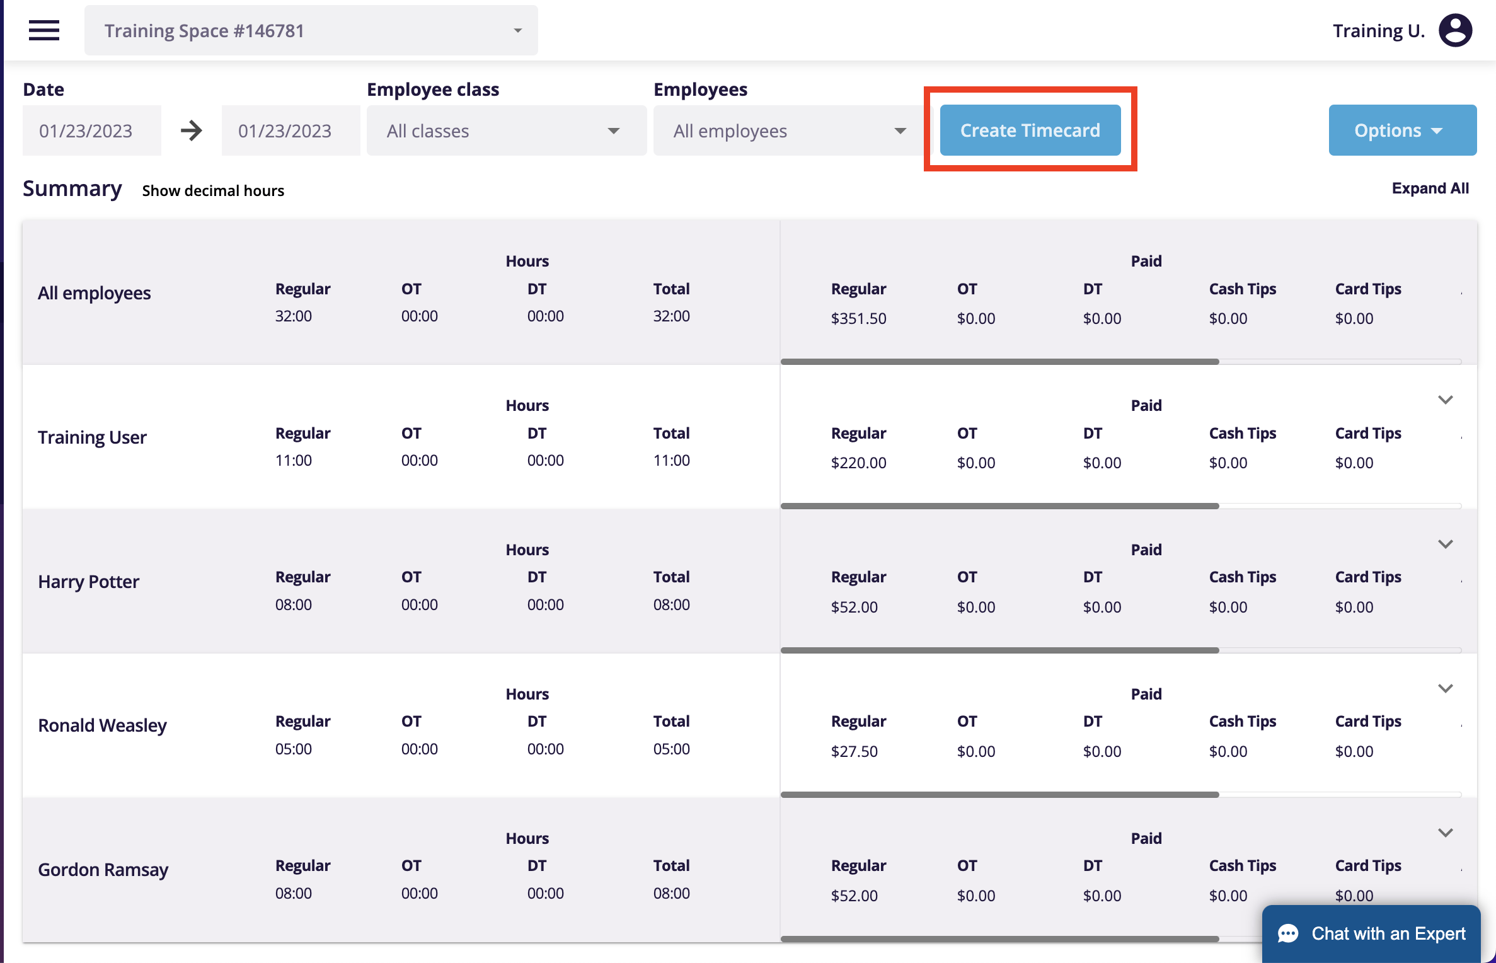
Task: Click the Create Timecard button
Action: (x=1030, y=130)
